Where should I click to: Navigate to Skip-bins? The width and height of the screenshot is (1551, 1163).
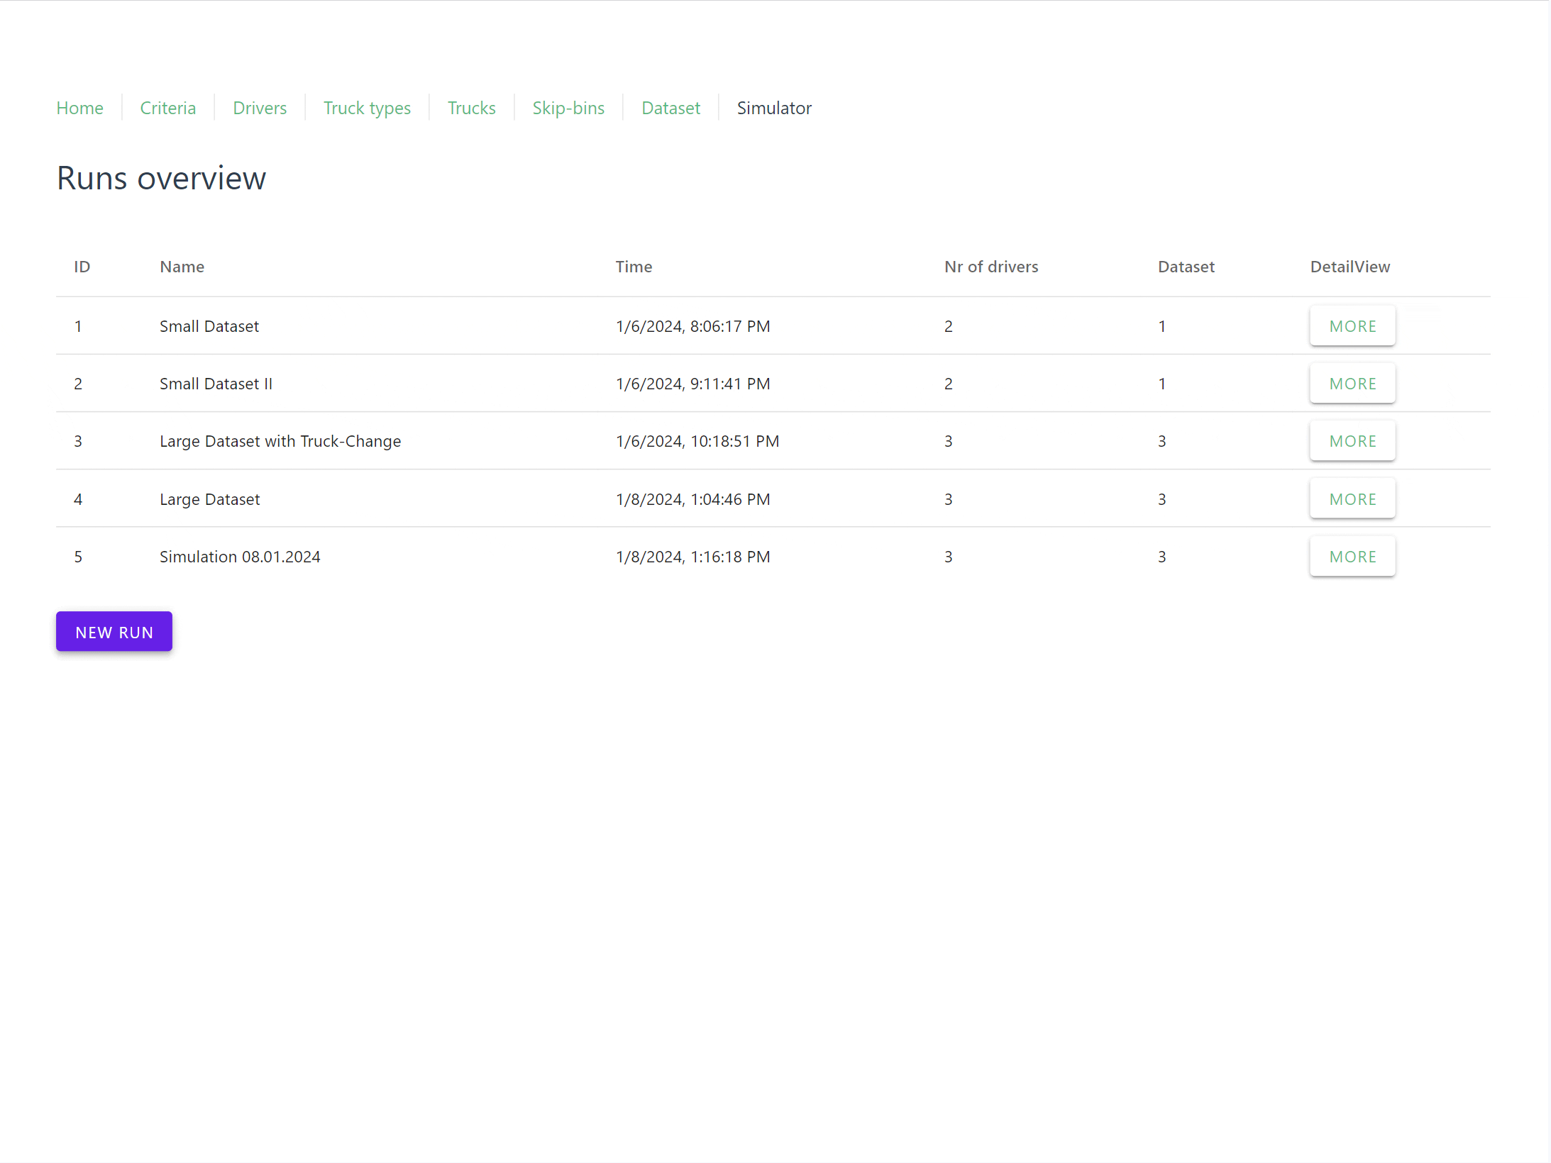pos(568,108)
